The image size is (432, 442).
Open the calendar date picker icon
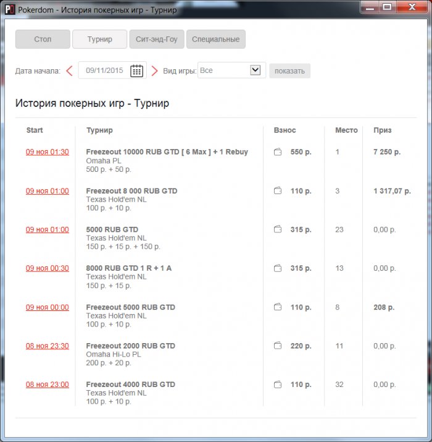click(137, 70)
